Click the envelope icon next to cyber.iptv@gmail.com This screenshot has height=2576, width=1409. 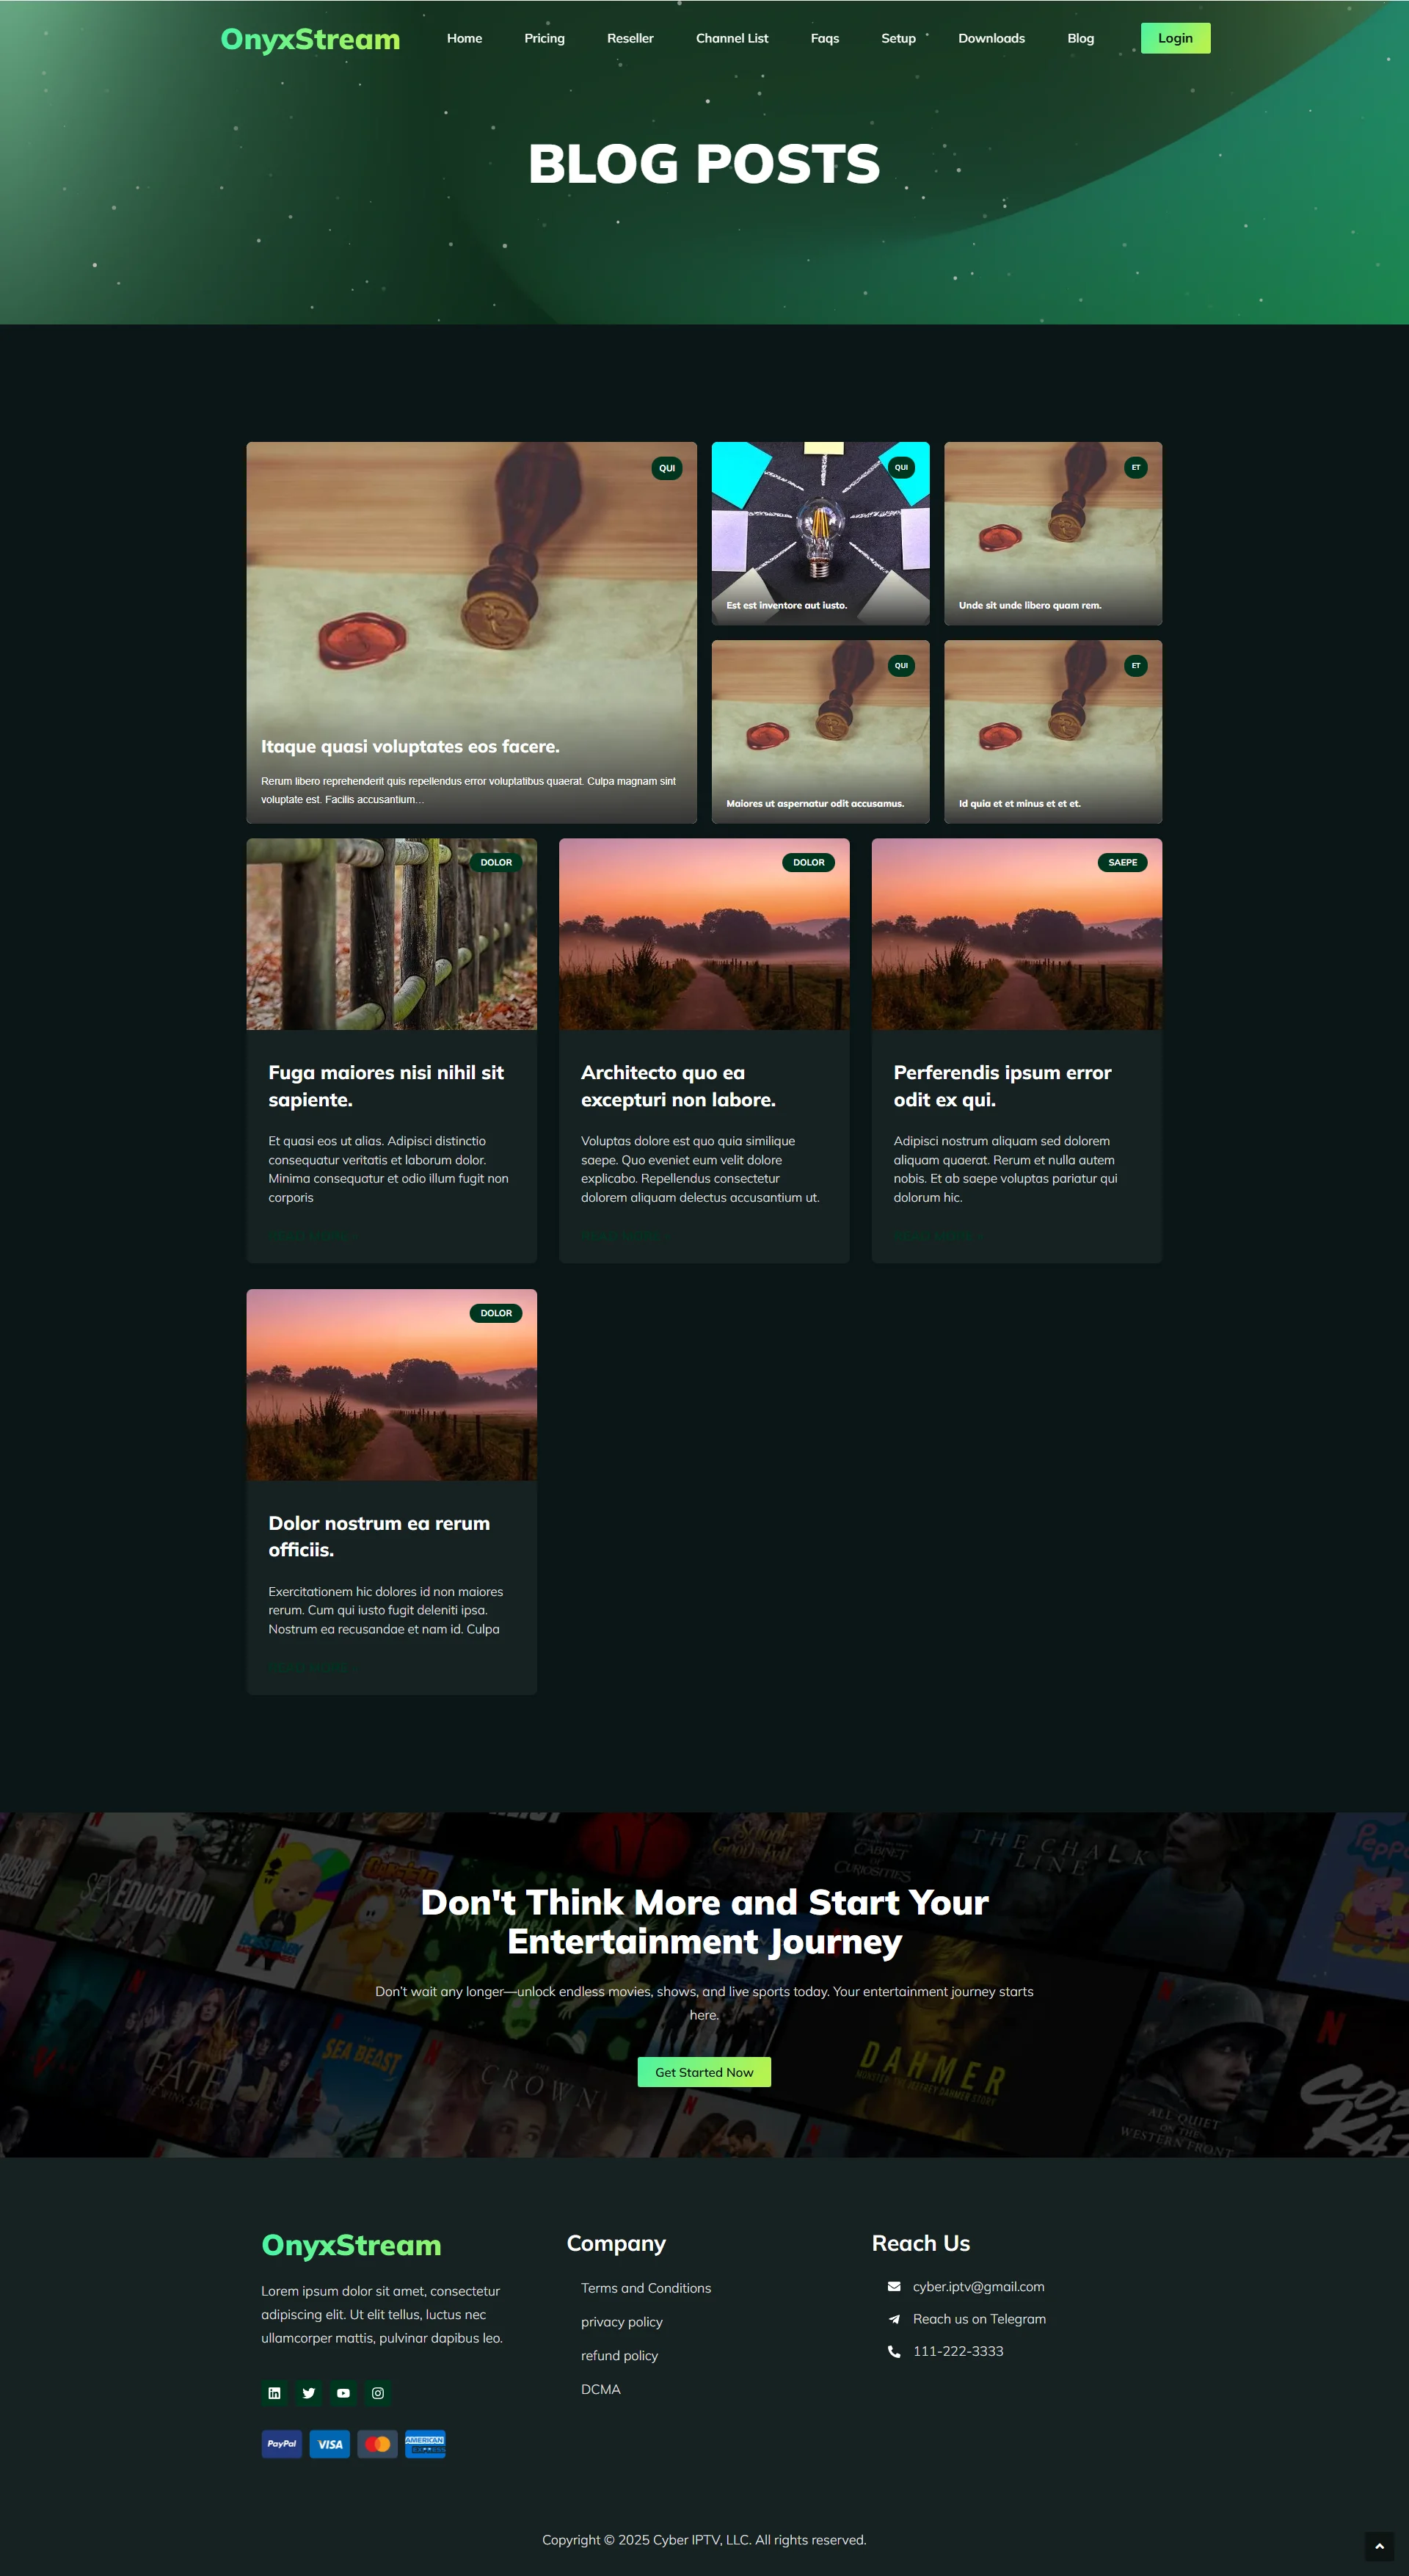(893, 2287)
